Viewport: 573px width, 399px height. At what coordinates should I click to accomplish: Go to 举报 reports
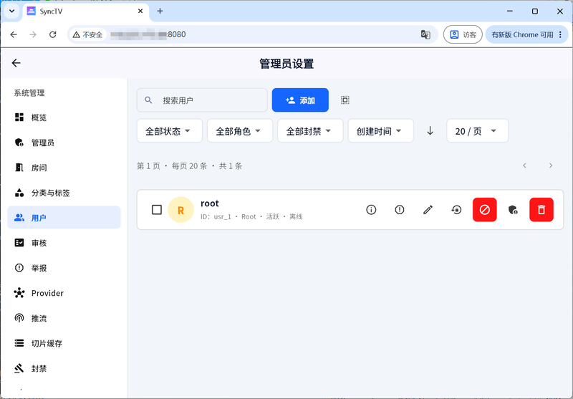click(64, 268)
